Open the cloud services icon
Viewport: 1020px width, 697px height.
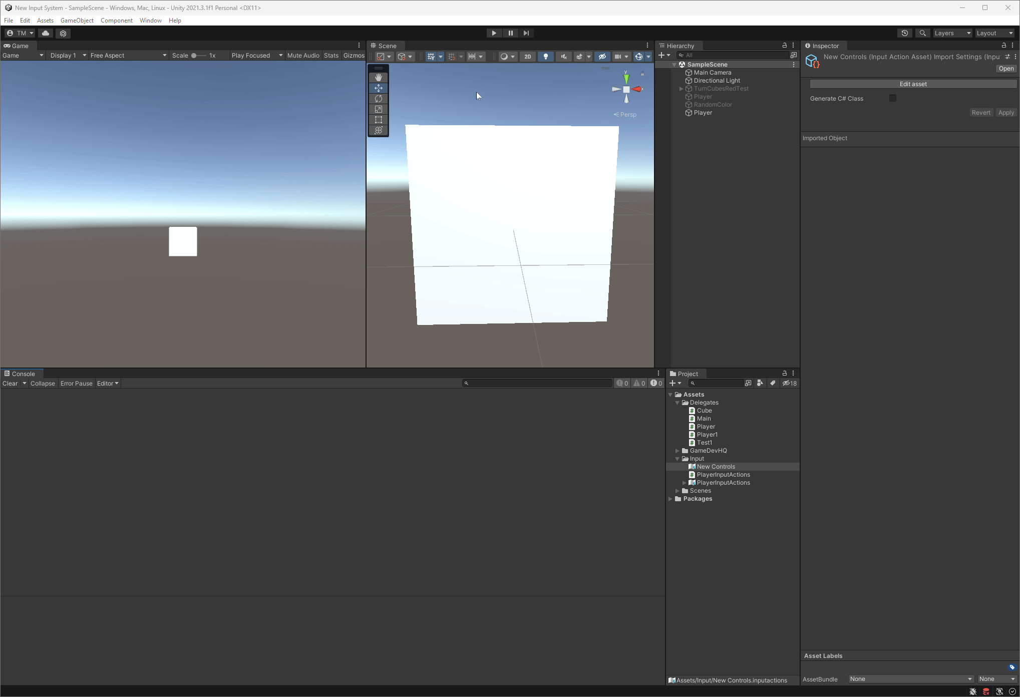tap(46, 33)
